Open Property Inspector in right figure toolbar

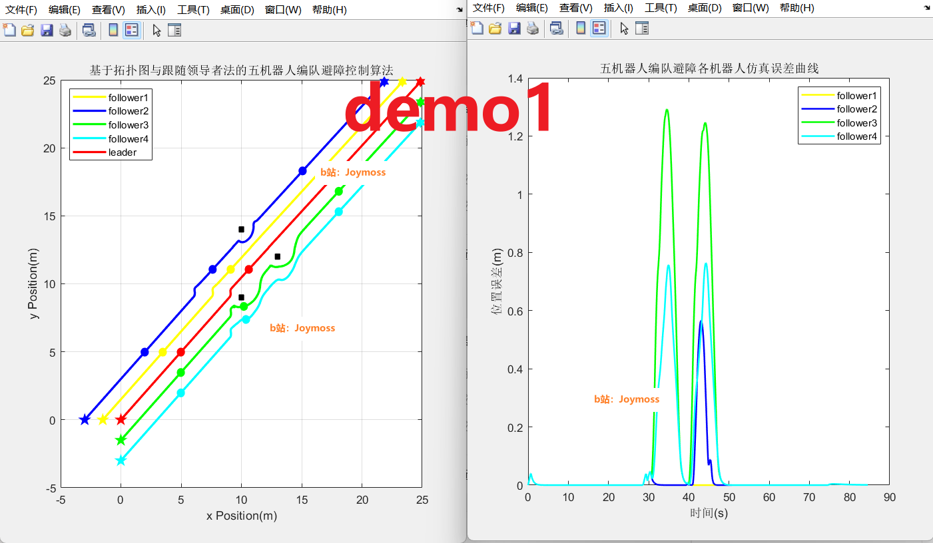(x=642, y=28)
